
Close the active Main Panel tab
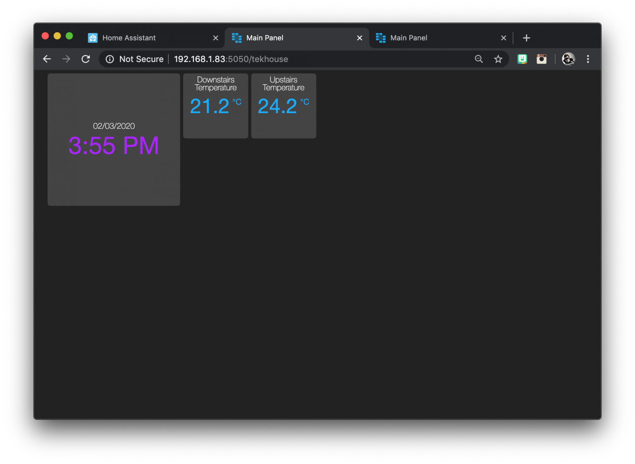pyautogui.click(x=359, y=38)
